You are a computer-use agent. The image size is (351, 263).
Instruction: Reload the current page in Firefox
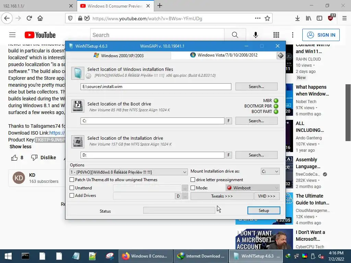pos(29,18)
